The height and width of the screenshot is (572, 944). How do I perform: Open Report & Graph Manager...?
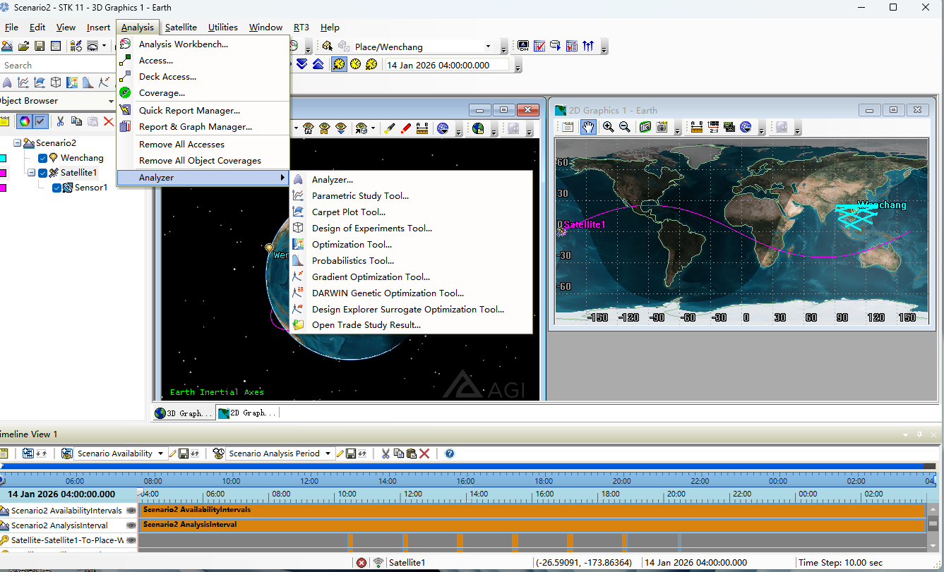203,127
